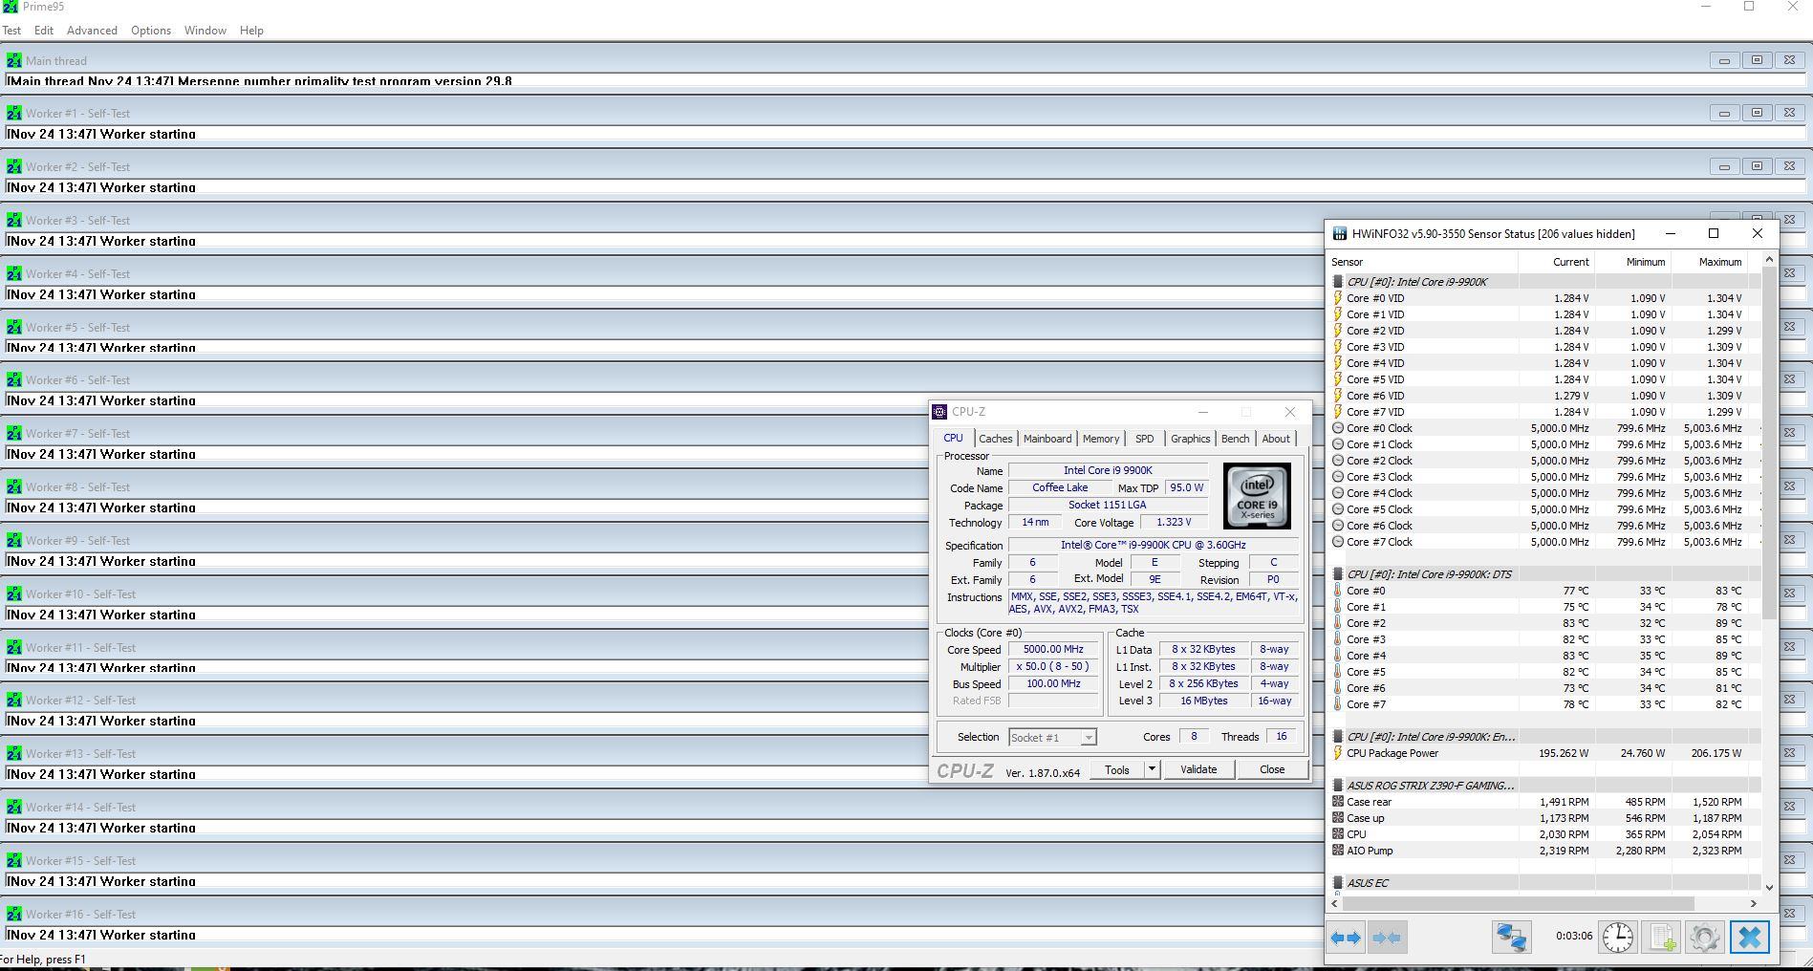The height and width of the screenshot is (971, 1813).
Task: Click the Minimum column header in HWiNFO
Action: tap(1632, 262)
